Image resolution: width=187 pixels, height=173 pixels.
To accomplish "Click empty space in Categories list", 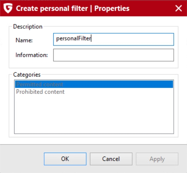I will tap(94, 114).
